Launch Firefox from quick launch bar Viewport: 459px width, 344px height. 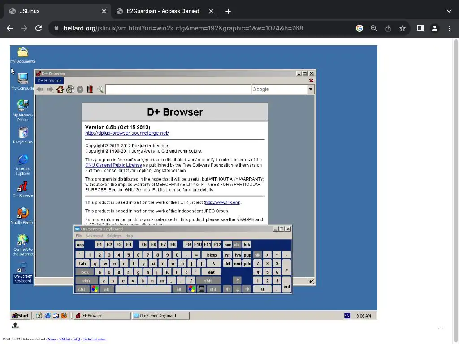coord(64,316)
